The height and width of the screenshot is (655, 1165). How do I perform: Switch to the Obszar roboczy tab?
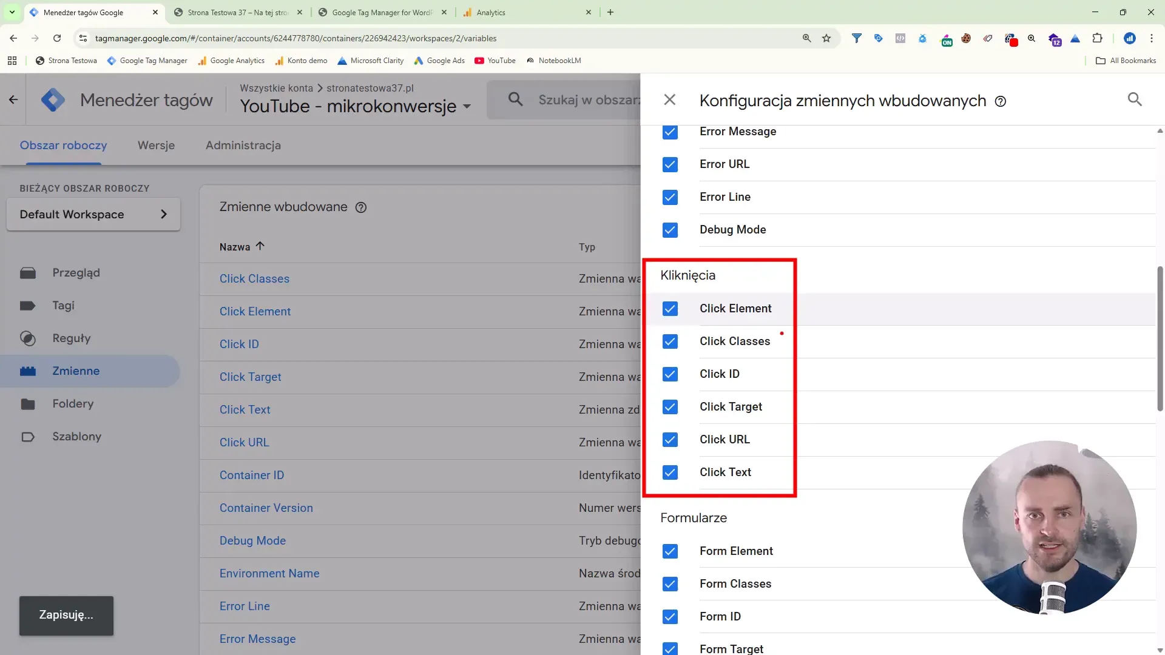click(63, 146)
